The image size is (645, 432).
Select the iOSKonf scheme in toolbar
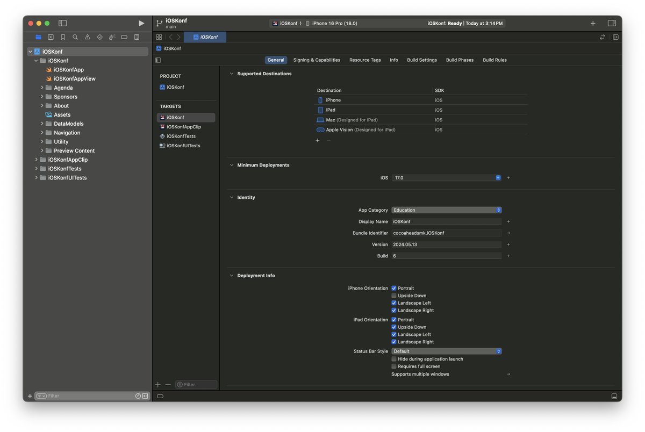285,24
